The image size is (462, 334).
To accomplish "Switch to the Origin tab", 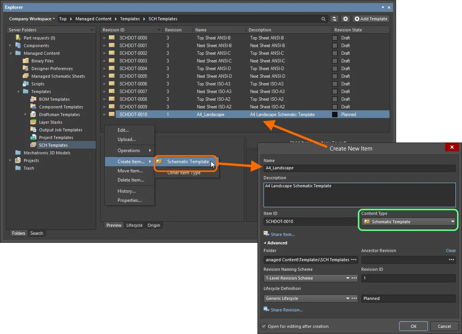I will [x=154, y=225].
